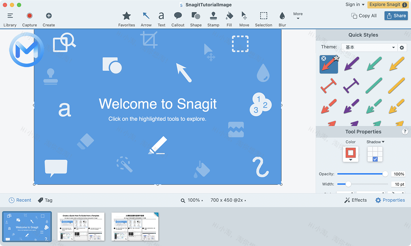
Task: Toggle the Recent tray filter
Action: pos(20,200)
